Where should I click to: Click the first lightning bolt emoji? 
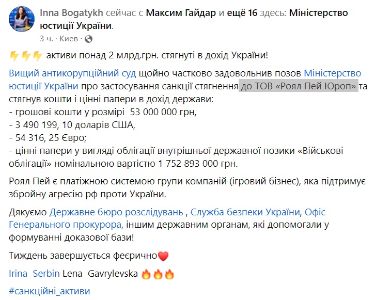click(14, 56)
